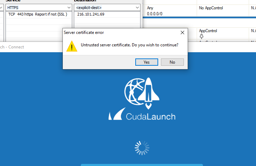This screenshot has width=256, height=166.
Task: Open the partially visible left dropdown arrow
Action: point(1,8)
